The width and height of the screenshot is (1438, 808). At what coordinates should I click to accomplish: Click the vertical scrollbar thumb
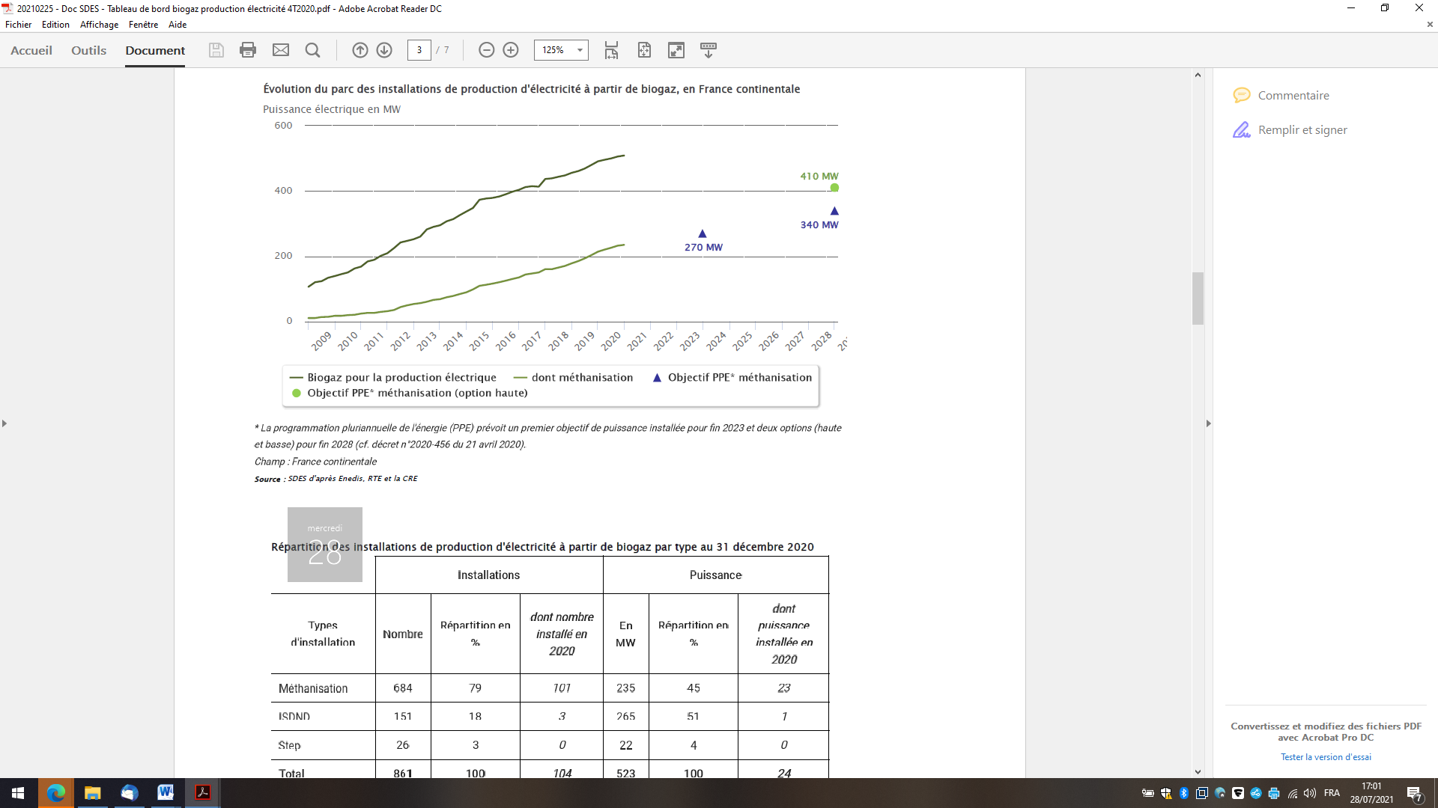click(x=1198, y=298)
